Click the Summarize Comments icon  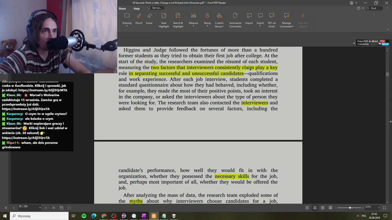pyautogui.click(x=235, y=16)
